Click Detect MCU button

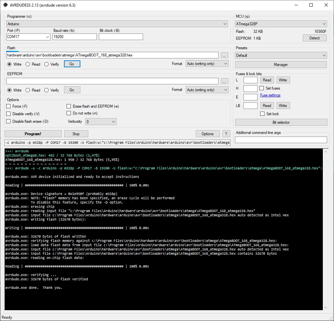click(x=315, y=38)
